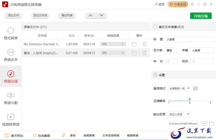The image size is (216, 140).
Task: Set compression level slider to 5
Action: coord(210,100)
